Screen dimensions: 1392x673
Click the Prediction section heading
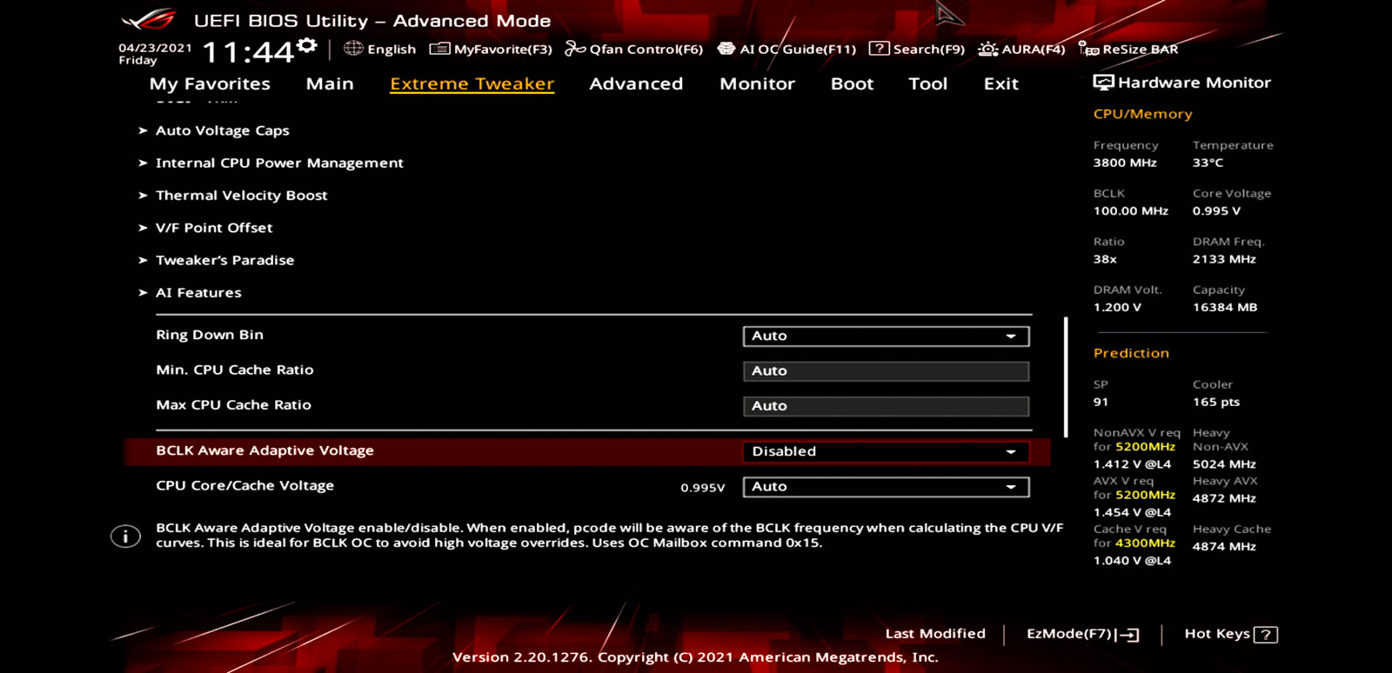tap(1131, 353)
